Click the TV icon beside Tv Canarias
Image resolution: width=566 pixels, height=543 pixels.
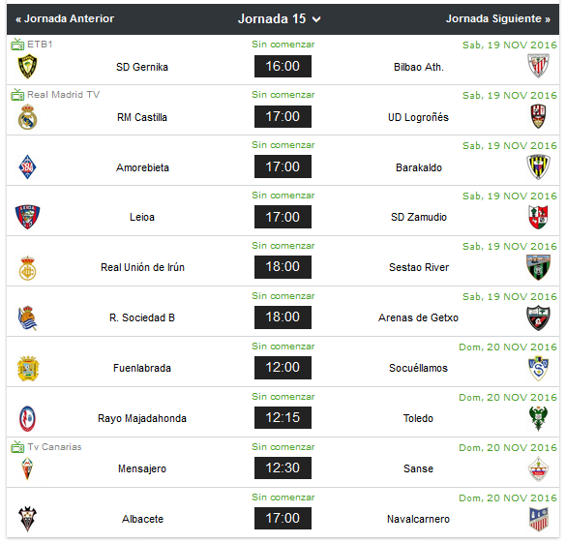[17, 446]
